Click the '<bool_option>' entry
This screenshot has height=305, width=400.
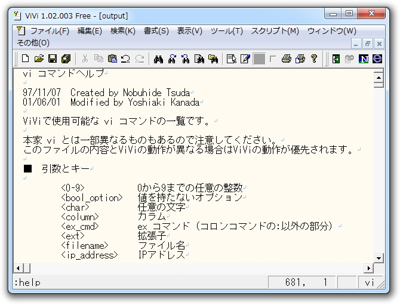click(x=91, y=198)
